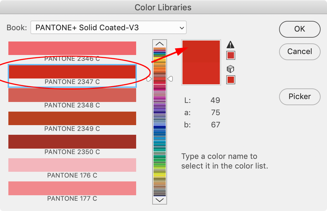Click inside the vertical color spectrum strip
This screenshot has height=211, width=327.
pyautogui.click(x=159, y=122)
